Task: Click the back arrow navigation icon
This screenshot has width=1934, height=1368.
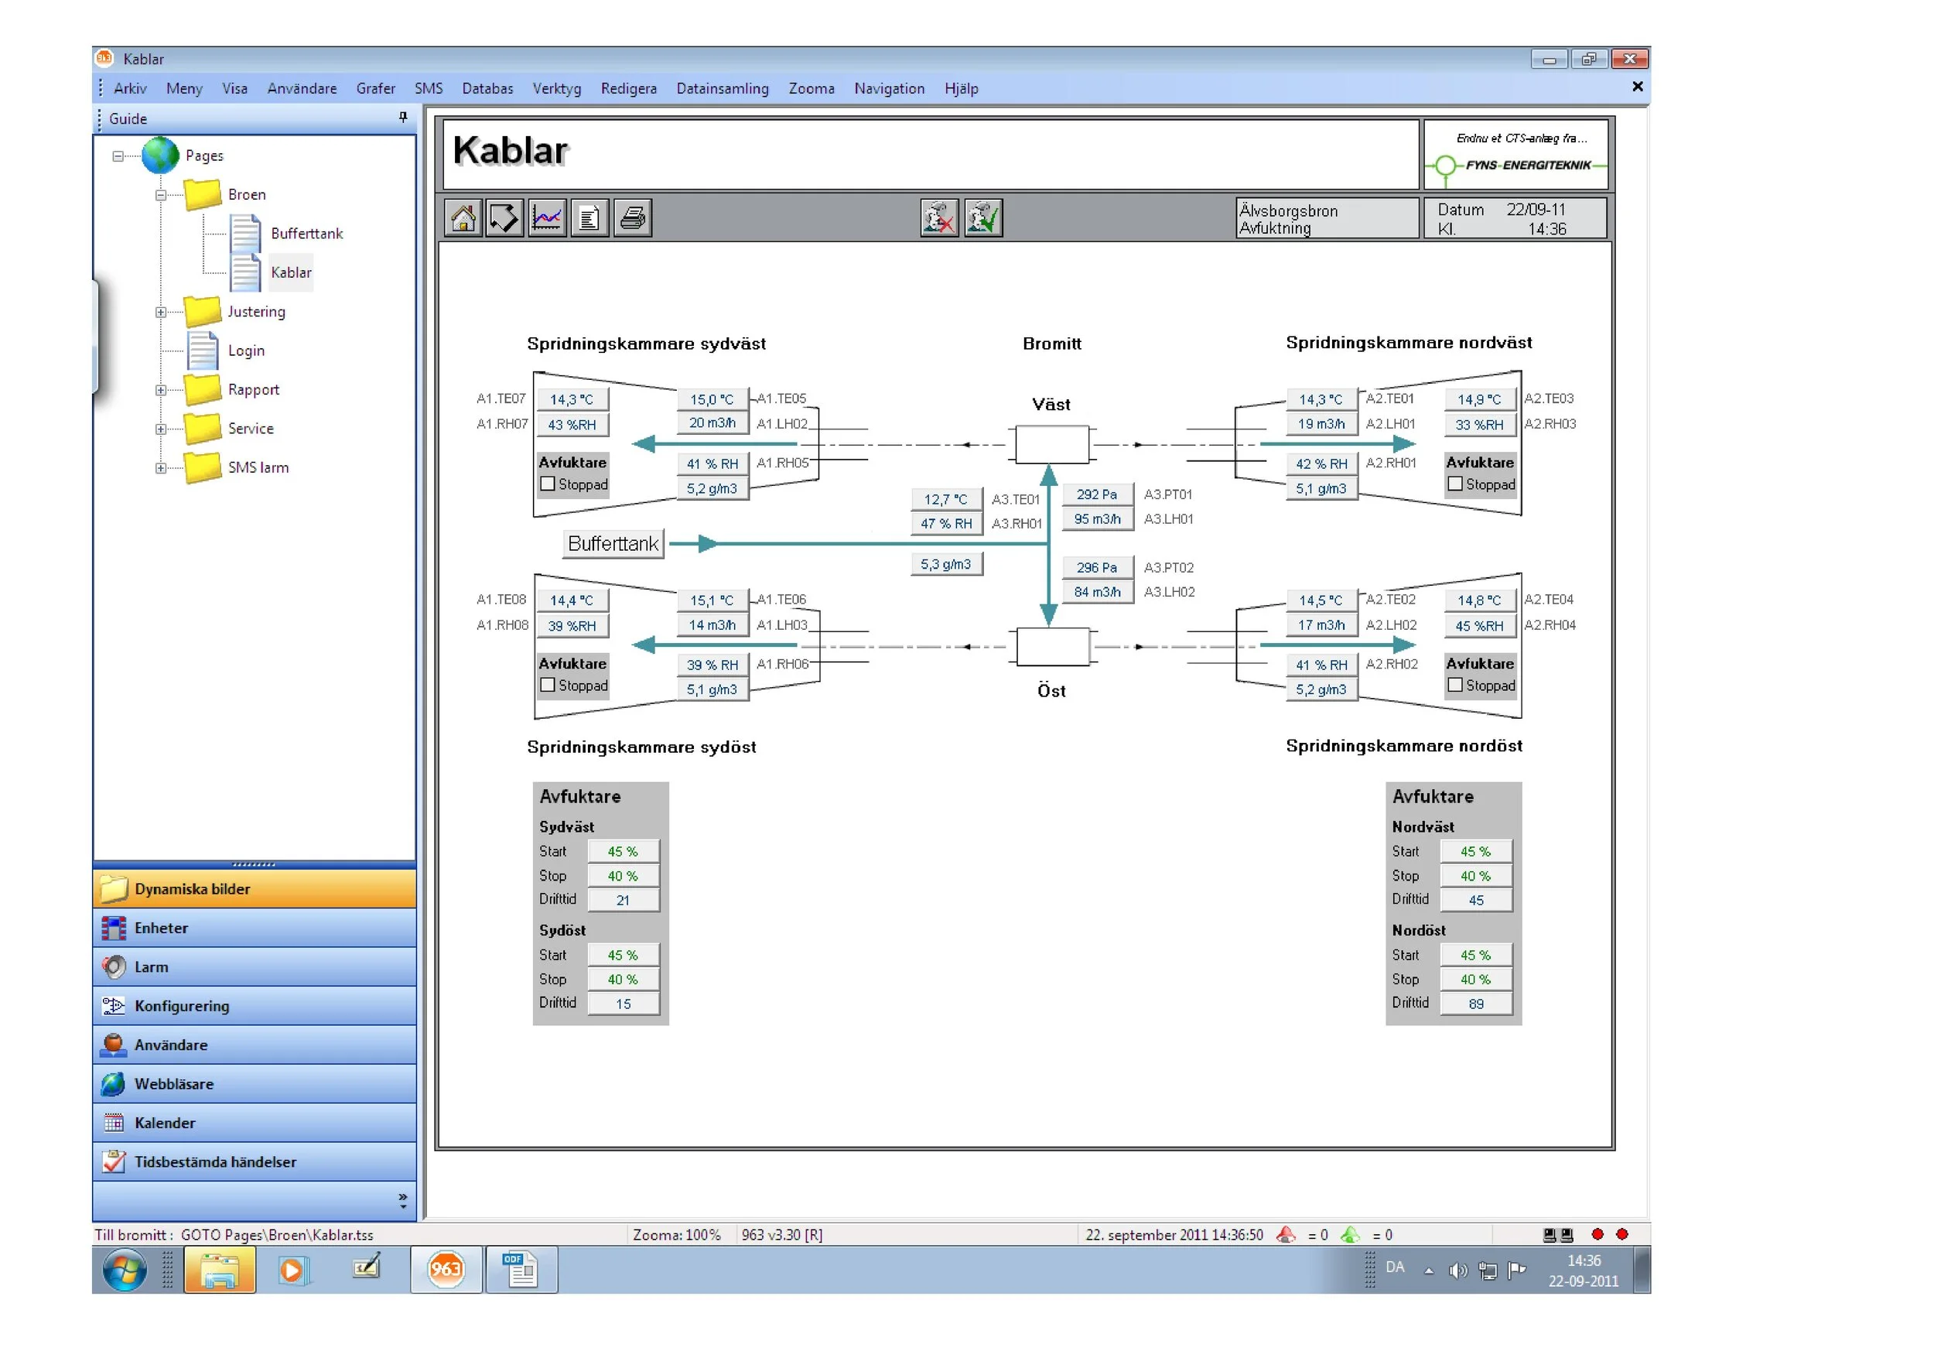Action: coord(504,219)
